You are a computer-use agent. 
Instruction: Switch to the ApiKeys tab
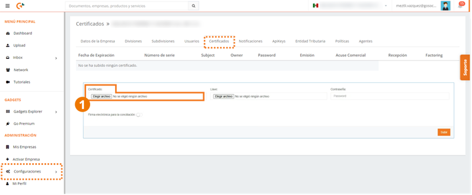pyautogui.click(x=279, y=41)
